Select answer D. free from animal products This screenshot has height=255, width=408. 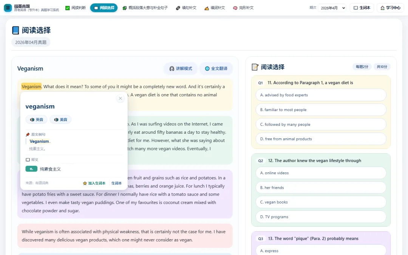tap(321, 139)
